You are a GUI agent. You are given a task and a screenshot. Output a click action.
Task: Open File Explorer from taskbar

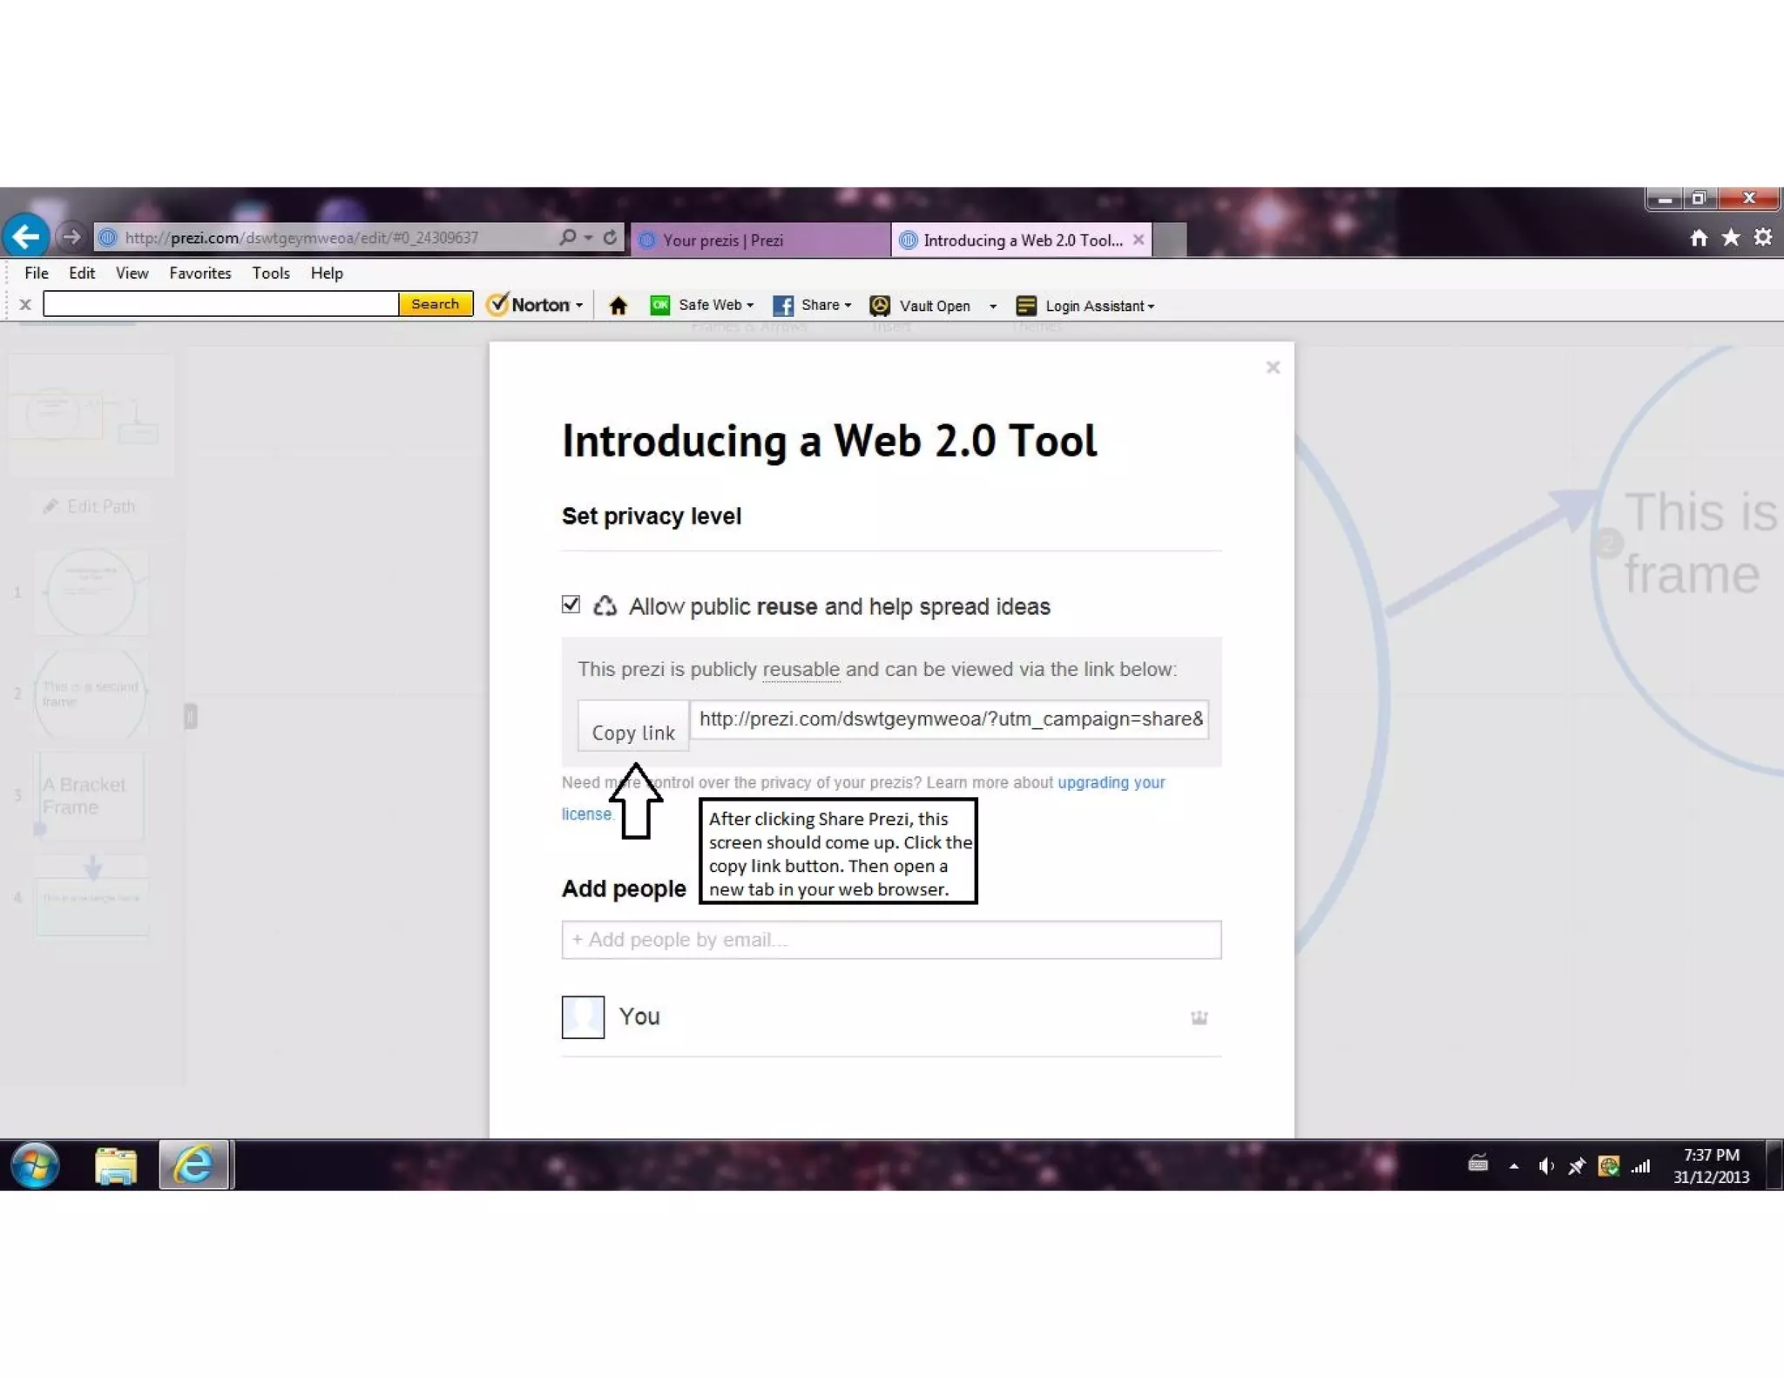(x=116, y=1165)
